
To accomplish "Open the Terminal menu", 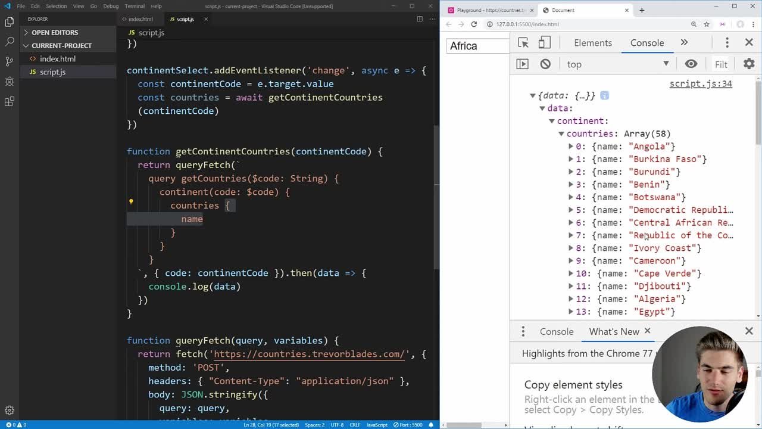I will 135,6.
